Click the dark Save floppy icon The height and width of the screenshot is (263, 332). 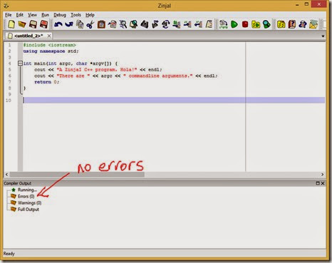tap(33, 24)
